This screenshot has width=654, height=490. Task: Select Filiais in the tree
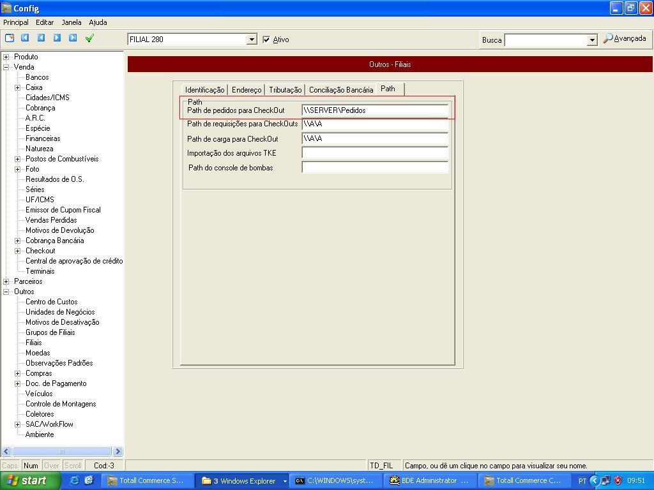pyautogui.click(x=33, y=343)
